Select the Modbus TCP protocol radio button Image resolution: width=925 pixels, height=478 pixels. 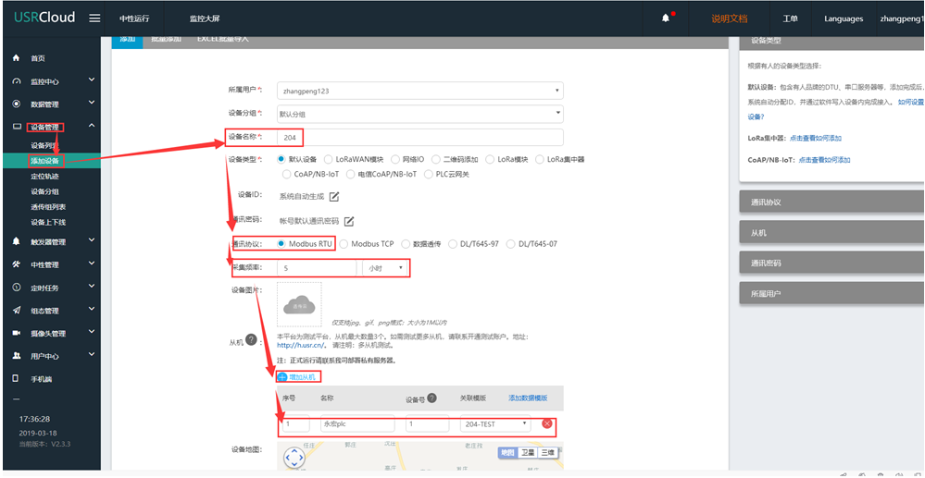tap(344, 244)
